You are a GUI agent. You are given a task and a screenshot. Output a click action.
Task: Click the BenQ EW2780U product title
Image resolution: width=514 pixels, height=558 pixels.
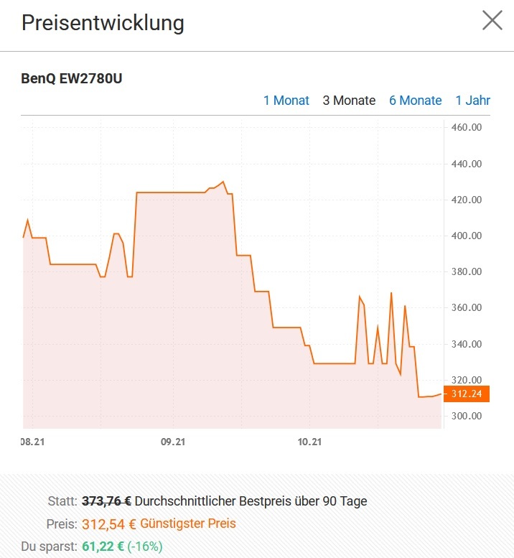click(x=72, y=78)
